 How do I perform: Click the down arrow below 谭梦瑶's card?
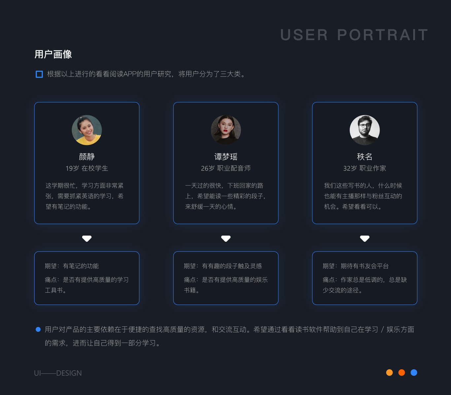pyautogui.click(x=226, y=238)
